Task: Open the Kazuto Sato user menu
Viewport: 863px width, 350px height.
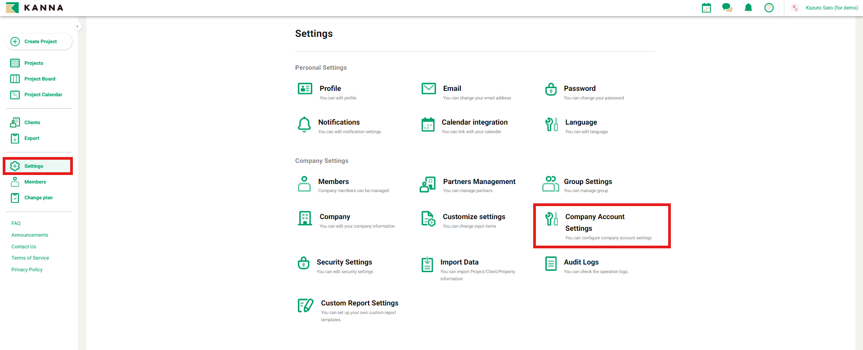Action: pos(826,8)
